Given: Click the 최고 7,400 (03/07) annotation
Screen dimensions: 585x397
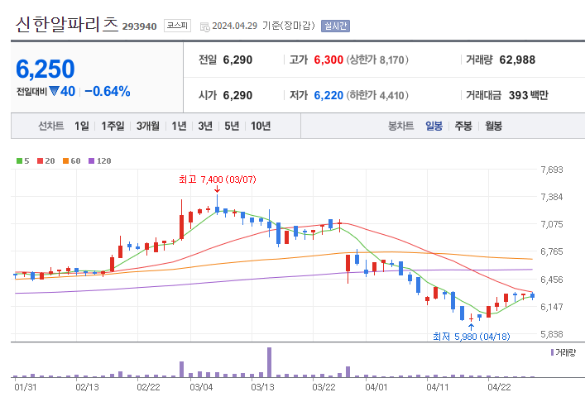Looking at the screenshot, I should point(218,179).
